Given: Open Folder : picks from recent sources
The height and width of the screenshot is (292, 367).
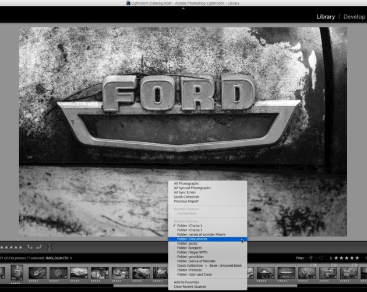Looking at the screenshot, I should (207, 244).
